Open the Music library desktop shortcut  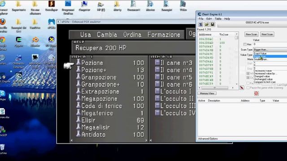[x=150, y=6]
